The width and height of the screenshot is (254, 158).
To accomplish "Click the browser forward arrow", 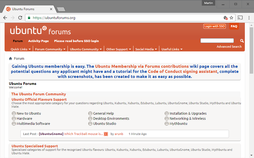I will (x=13, y=18).
